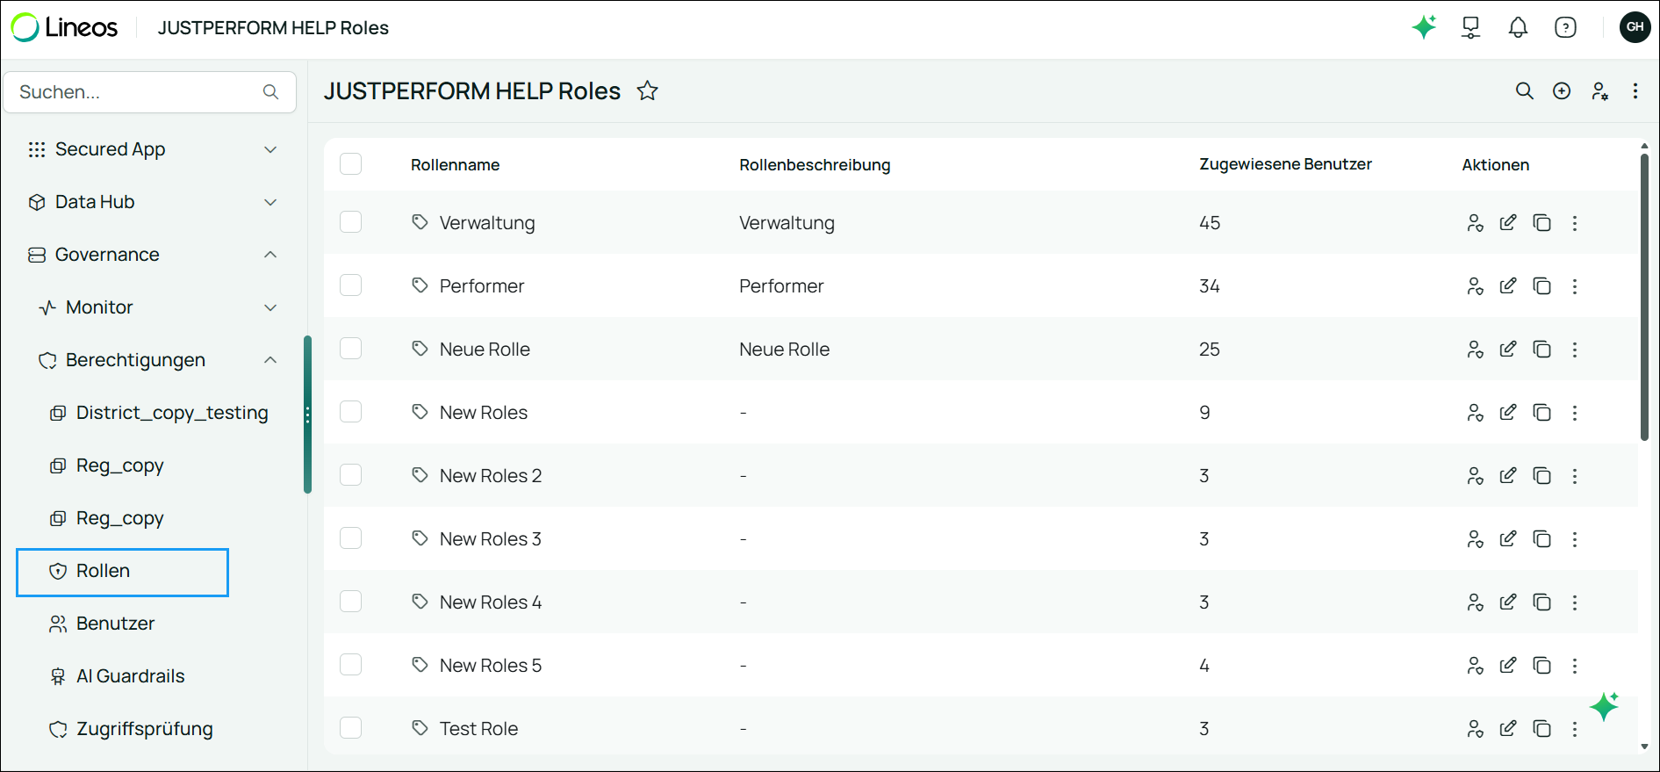Assign users to the Test Role
1660x772 pixels.
pos(1475,729)
